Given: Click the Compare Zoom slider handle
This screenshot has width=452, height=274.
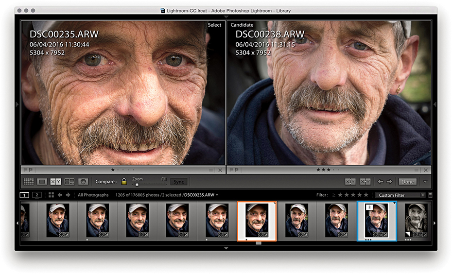Looking at the screenshot, I should [137, 184].
